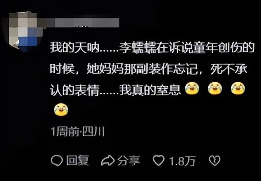Like the comment with the heart icon

[159, 160]
